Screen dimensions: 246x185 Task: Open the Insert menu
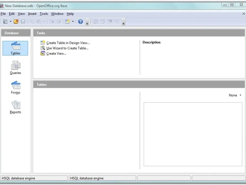click(32, 14)
